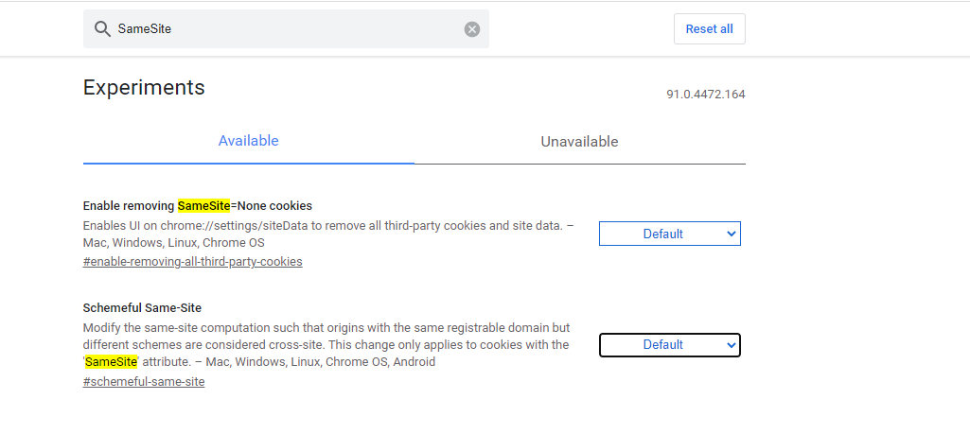Click the magnifying glass search icon
Screen dimensions: 970x434
pos(102,29)
